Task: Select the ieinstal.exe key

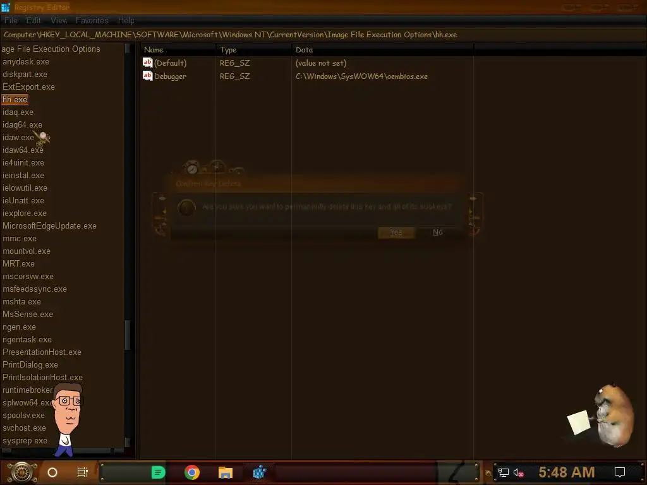Action: click(23, 176)
